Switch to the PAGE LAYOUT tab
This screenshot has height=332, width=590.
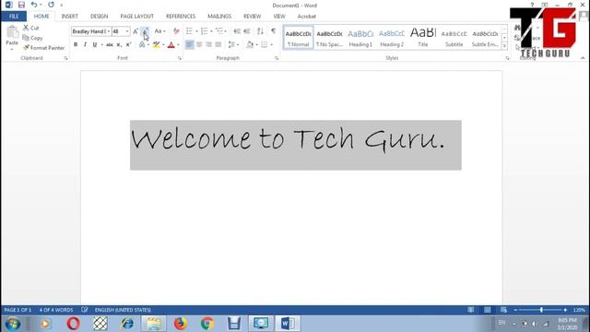coord(137,17)
